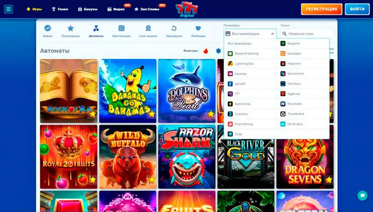Toggle favorite star on Wild Buffalo
Viewport: 373px width, 212px height.
(151, 179)
